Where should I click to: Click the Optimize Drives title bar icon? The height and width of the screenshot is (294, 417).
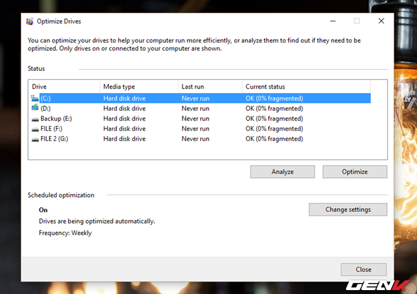coord(29,21)
